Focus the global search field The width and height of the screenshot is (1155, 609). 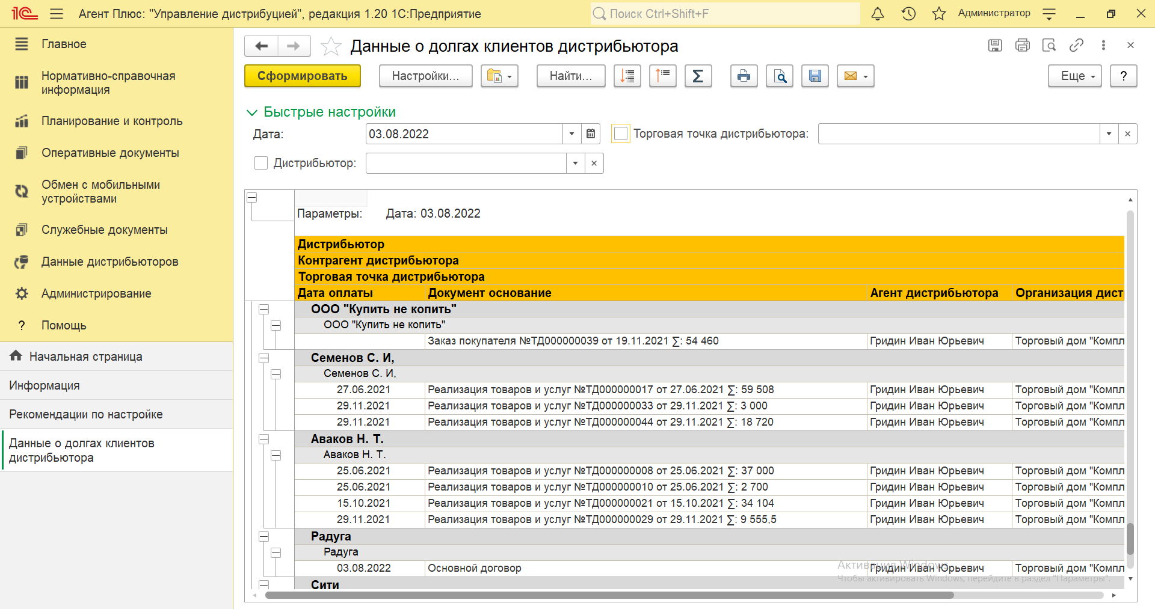[725, 13]
